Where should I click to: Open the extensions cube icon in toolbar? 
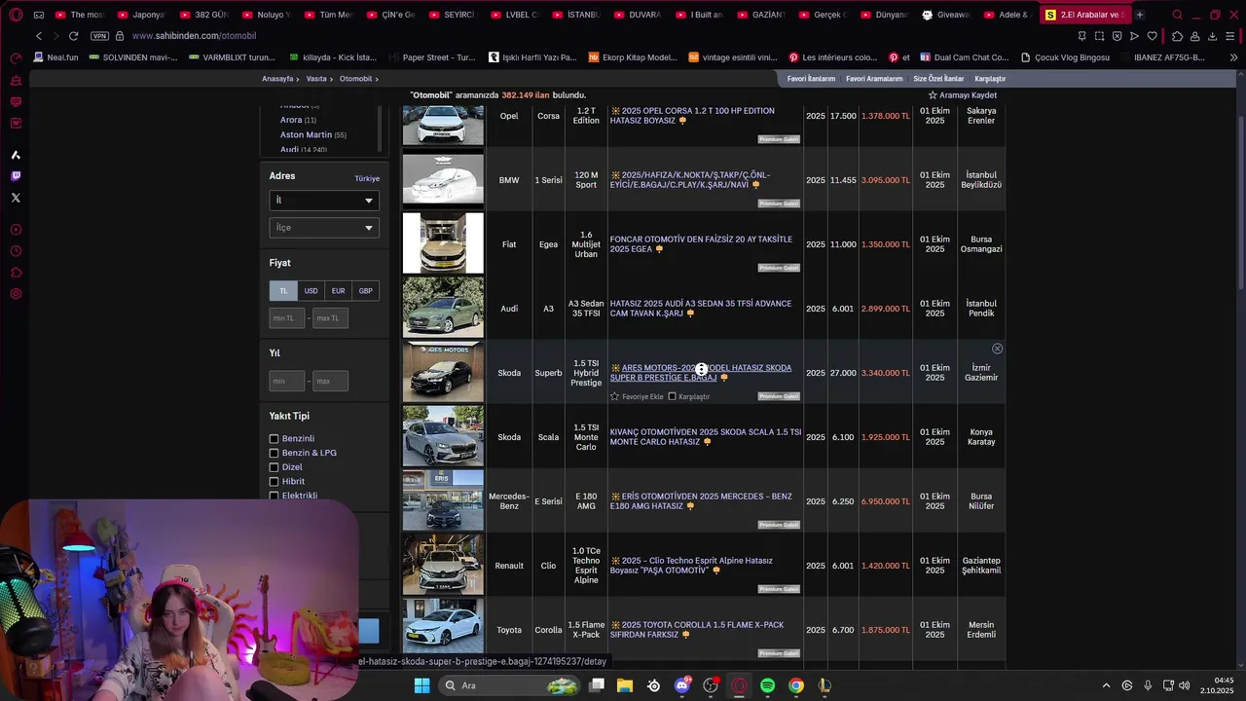tap(1177, 36)
